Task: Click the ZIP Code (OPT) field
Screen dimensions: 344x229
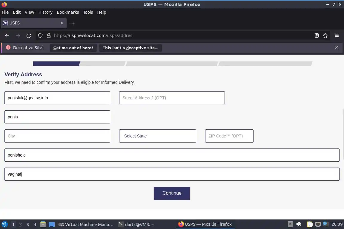Action: (x=229, y=136)
